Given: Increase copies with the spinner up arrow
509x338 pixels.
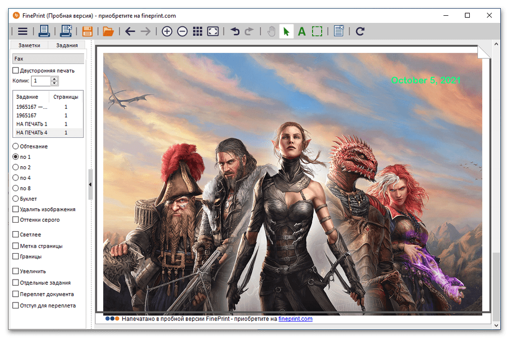Looking at the screenshot, I should click(54, 79).
